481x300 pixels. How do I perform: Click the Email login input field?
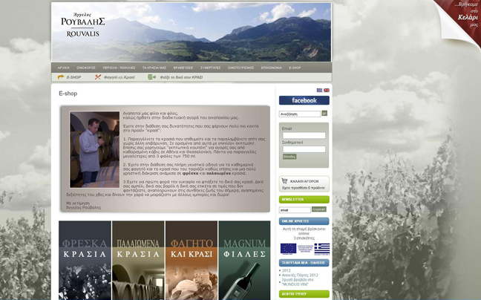304,135
